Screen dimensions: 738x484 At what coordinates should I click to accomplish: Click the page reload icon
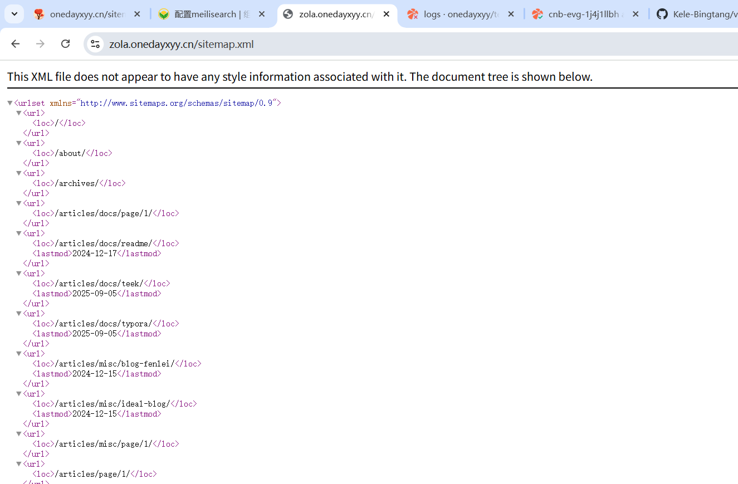65,44
